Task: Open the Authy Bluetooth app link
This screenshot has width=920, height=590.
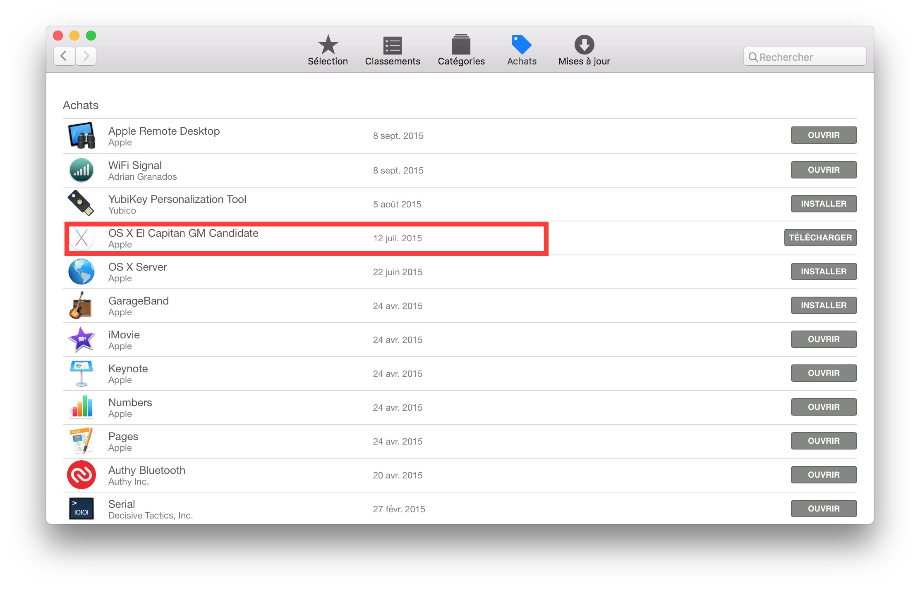Action: [146, 470]
